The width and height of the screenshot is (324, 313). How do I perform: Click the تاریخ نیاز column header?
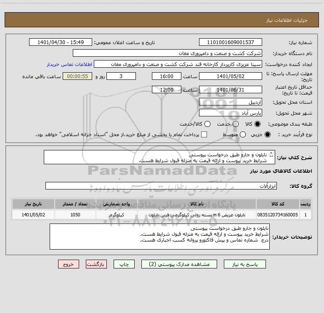pos(33,204)
